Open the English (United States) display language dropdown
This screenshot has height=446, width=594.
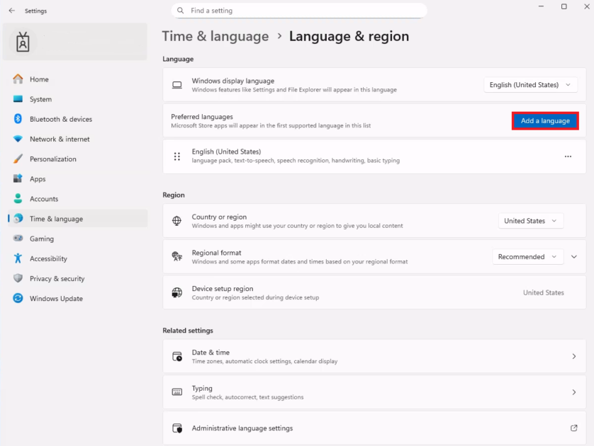point(530,85)
